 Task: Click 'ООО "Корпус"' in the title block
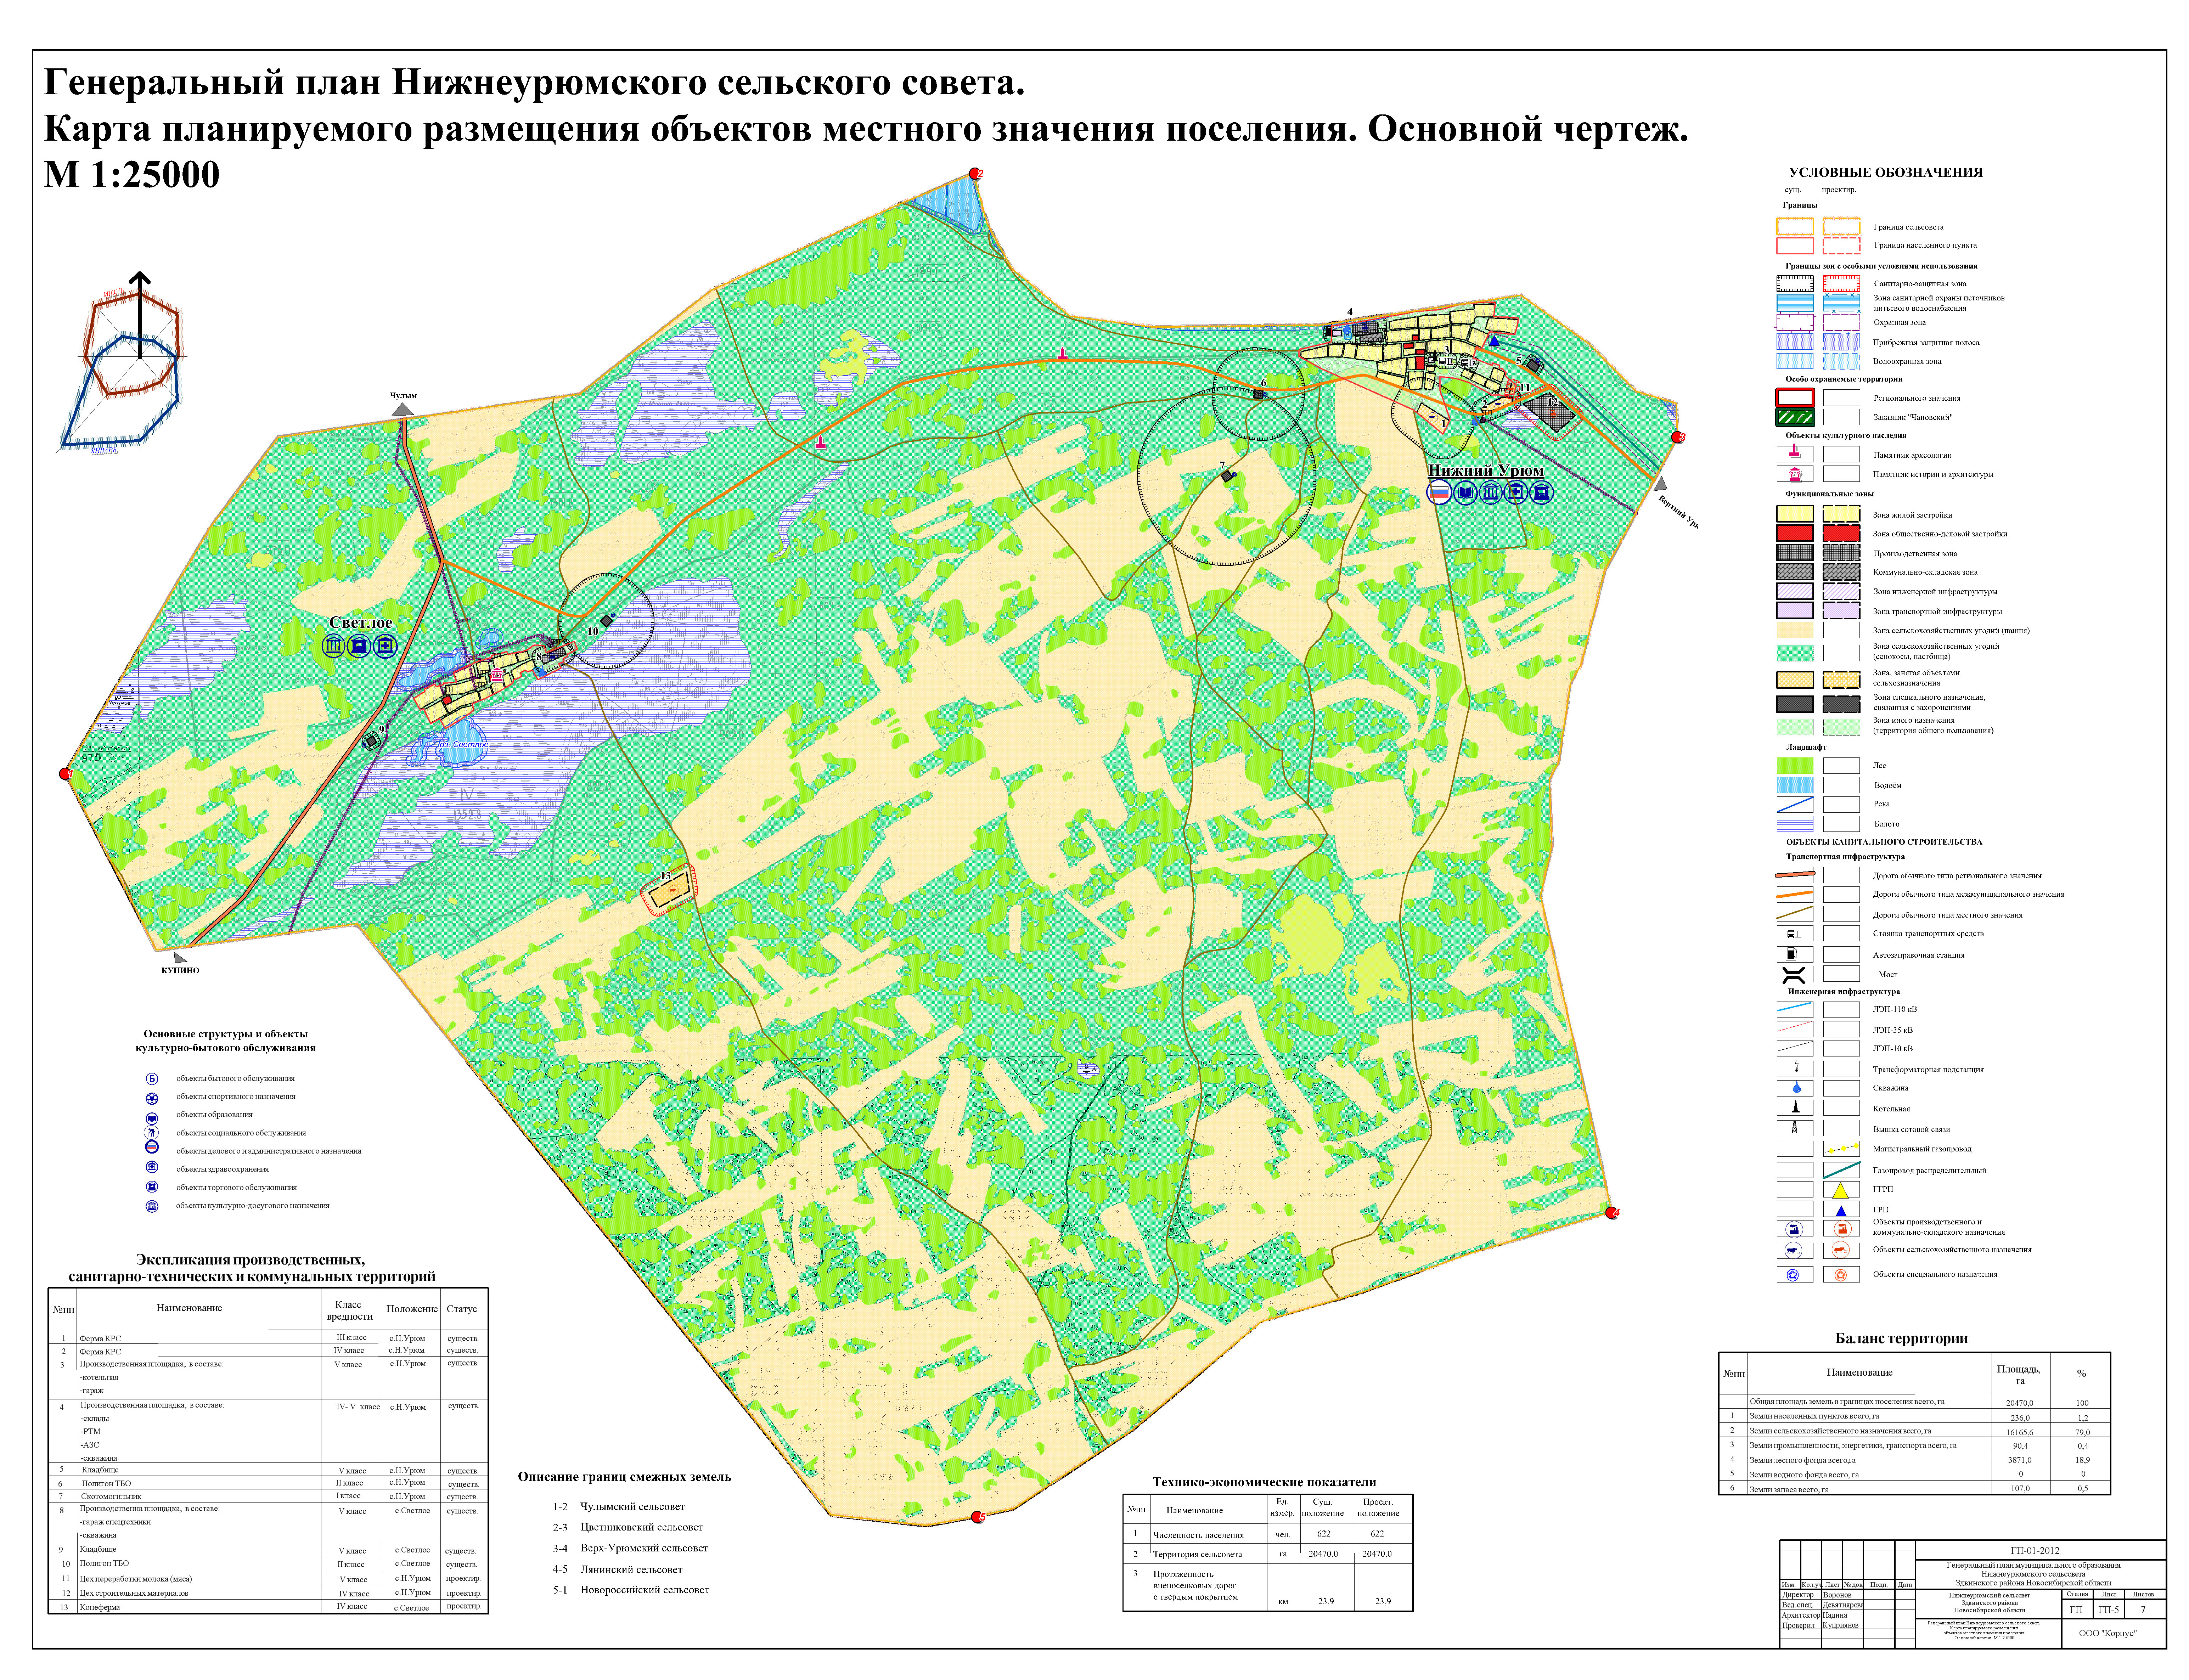point(2107,1633)
